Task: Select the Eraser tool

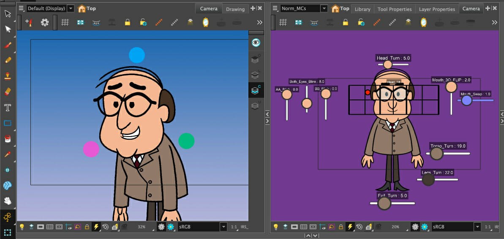Action: coord(8,91)
